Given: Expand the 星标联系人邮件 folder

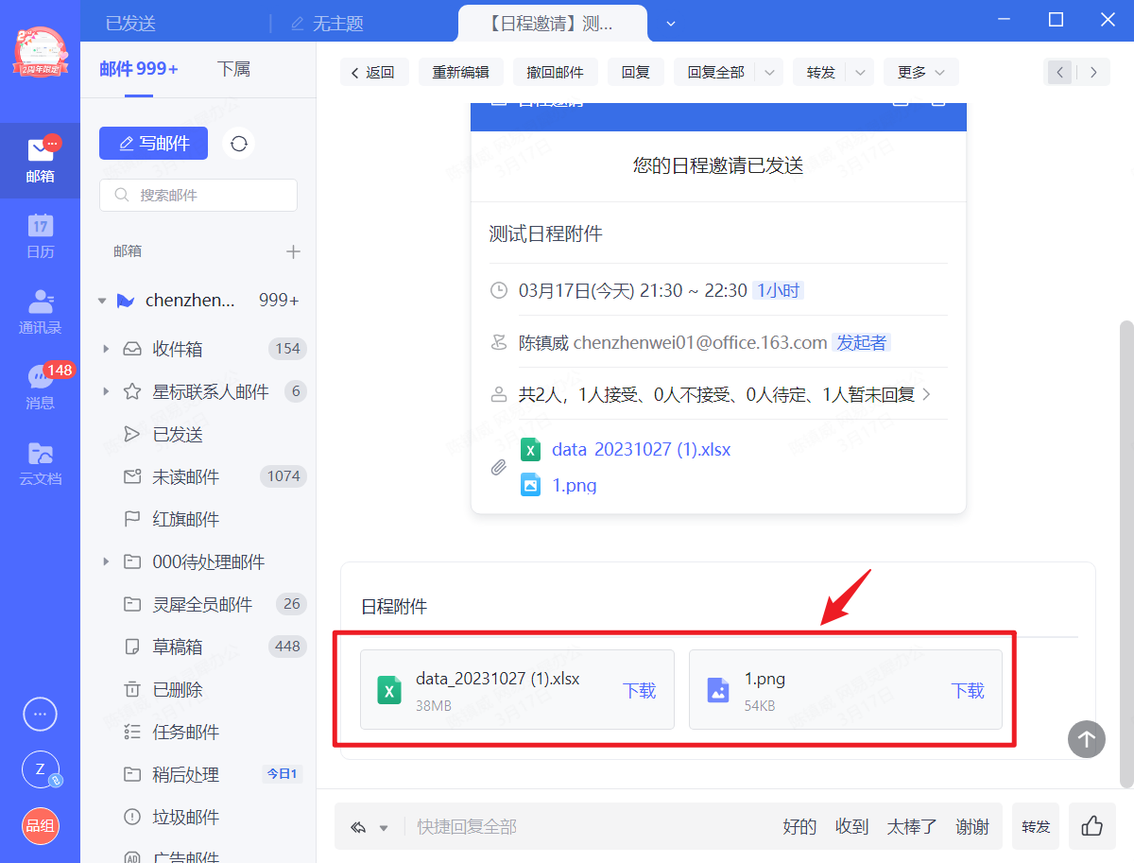Looking at the screenshot, I should tap(106, 391).
